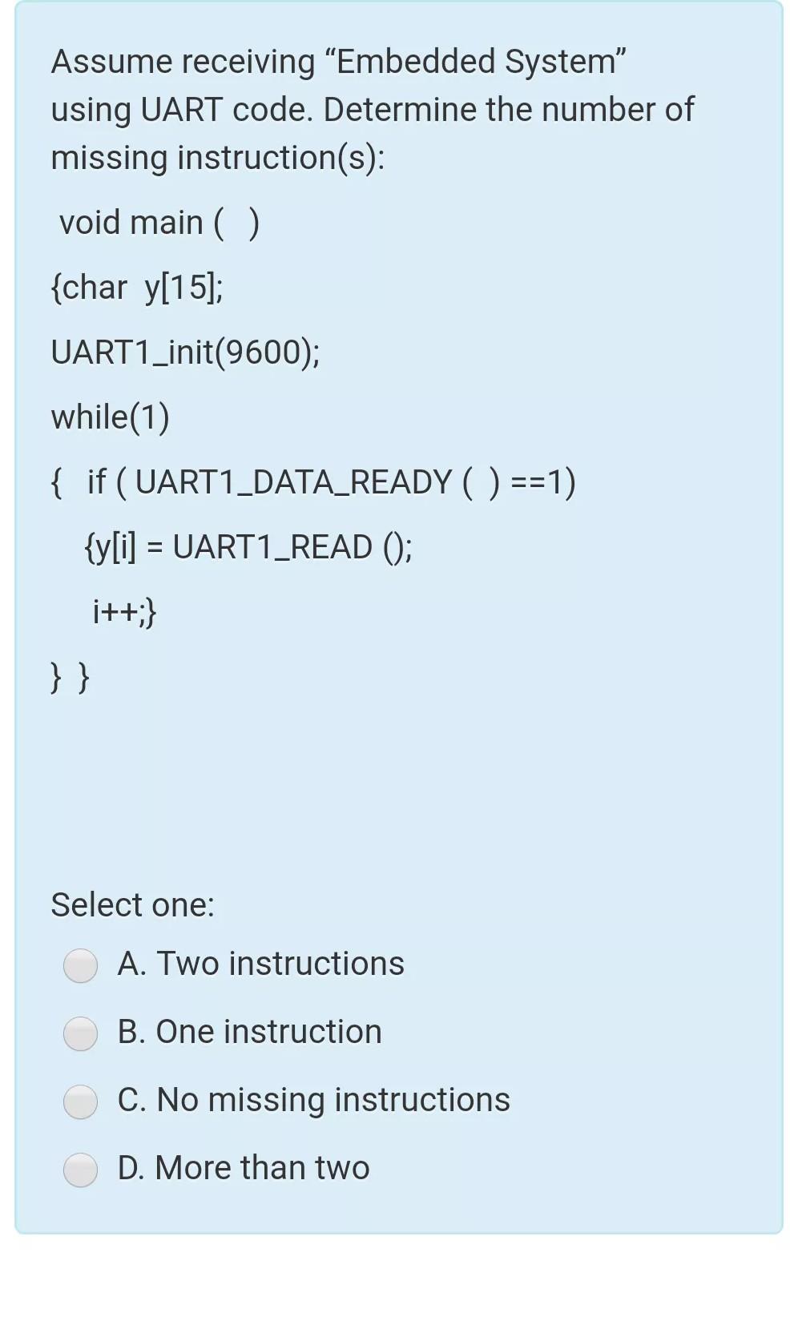Click the 'while(1)' code line
790x1337 pixels.
[x=111, y=417]
